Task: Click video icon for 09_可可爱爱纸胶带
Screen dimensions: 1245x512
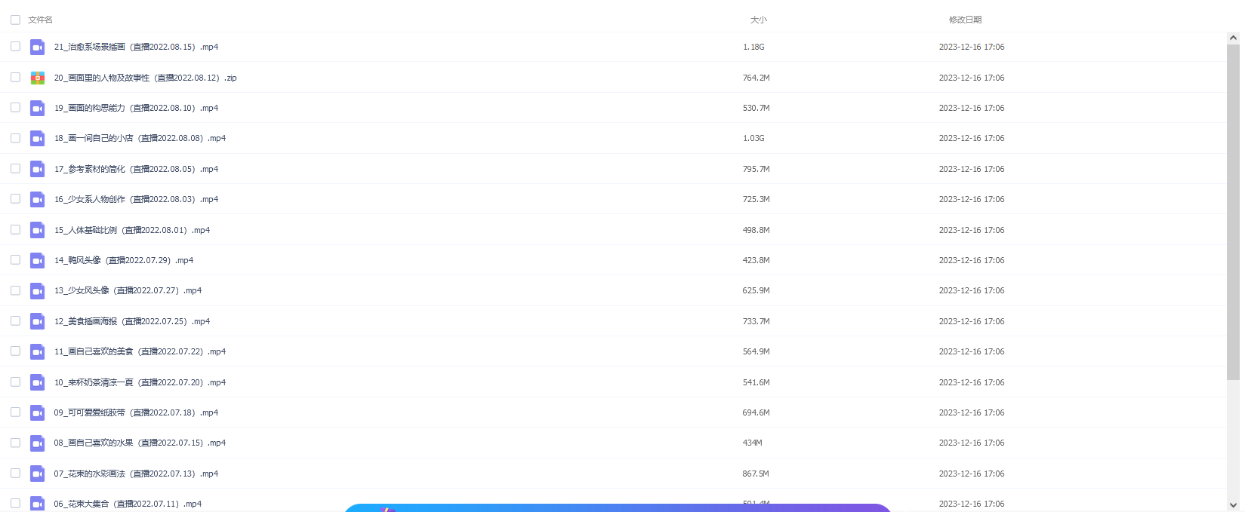Action: [x=37, y=413]
